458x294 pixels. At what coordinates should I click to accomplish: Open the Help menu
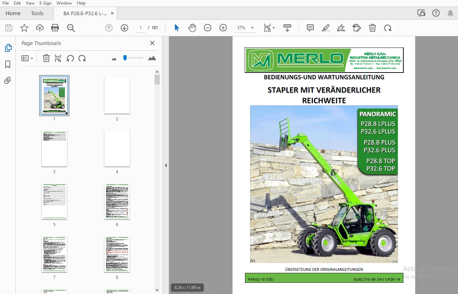pos(81,3)
